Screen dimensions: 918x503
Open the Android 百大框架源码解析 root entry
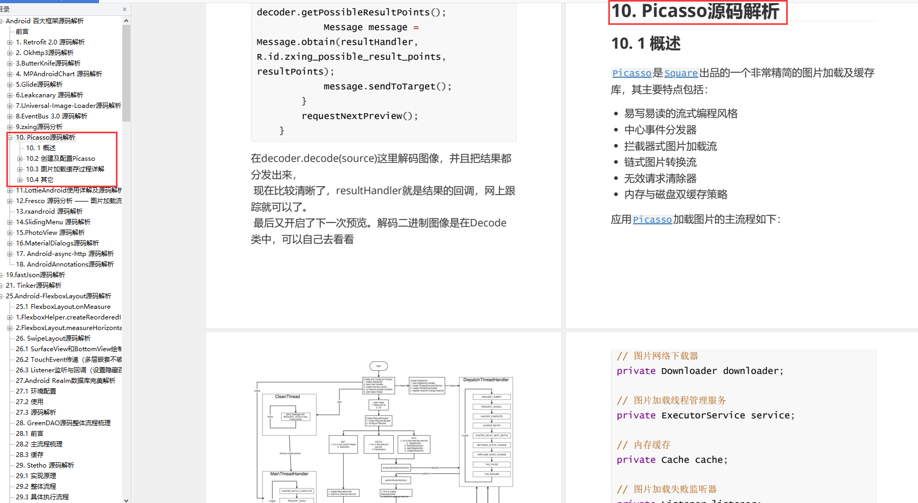click(44, 21)
